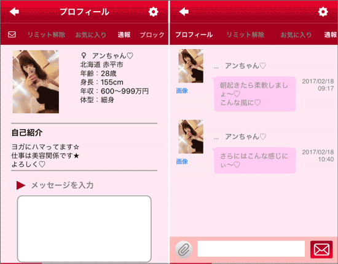The width and height of the screenshot is (338, 264).
Task: Tap sender name above 09:17 message
Action: point(246,66)
